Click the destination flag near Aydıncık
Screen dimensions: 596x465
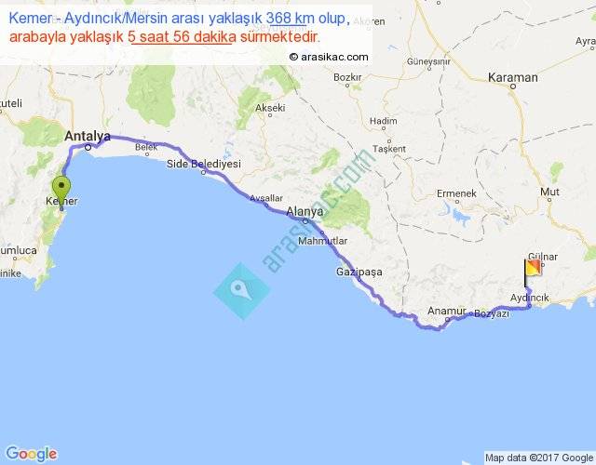(x=533, y=272)
